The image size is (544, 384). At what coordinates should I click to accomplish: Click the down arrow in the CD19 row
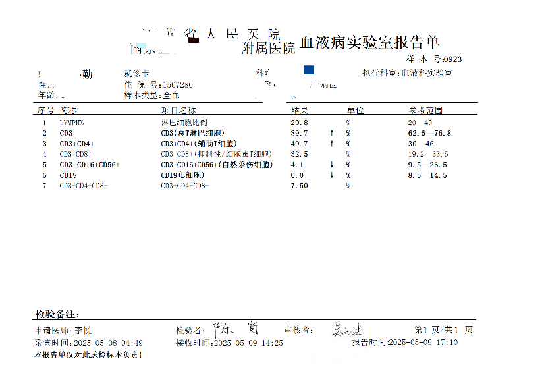331,175
